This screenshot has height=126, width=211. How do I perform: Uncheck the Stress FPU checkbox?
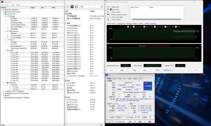click(111, 10)
